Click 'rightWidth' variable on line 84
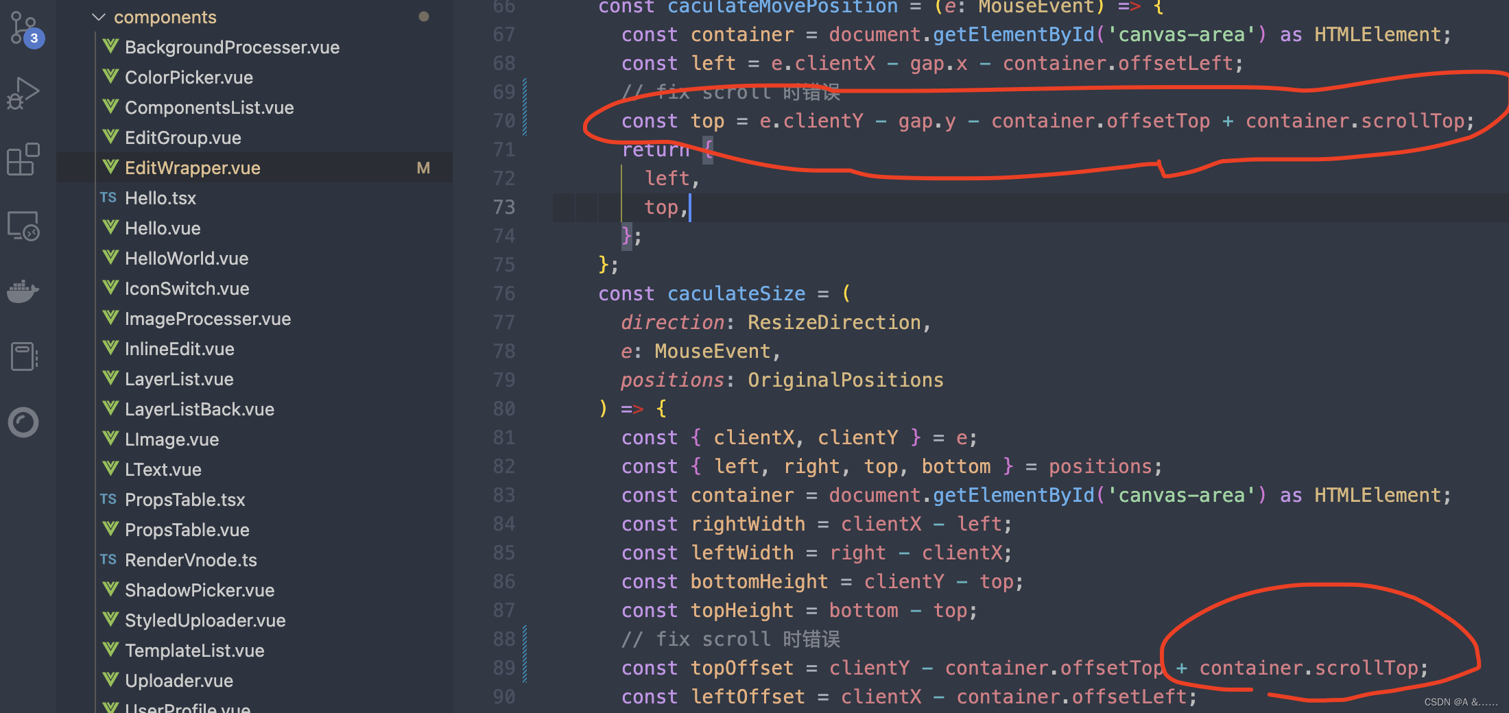 [x=748, y=524]
